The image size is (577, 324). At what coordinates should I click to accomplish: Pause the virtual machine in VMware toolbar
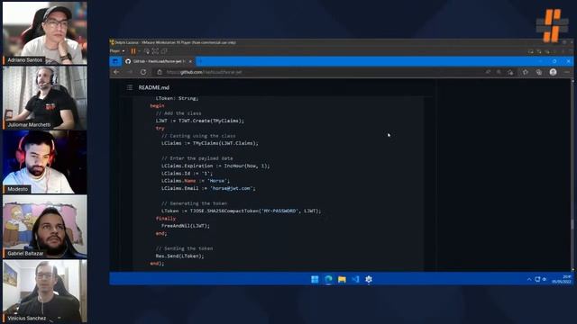tap(133, 51)
